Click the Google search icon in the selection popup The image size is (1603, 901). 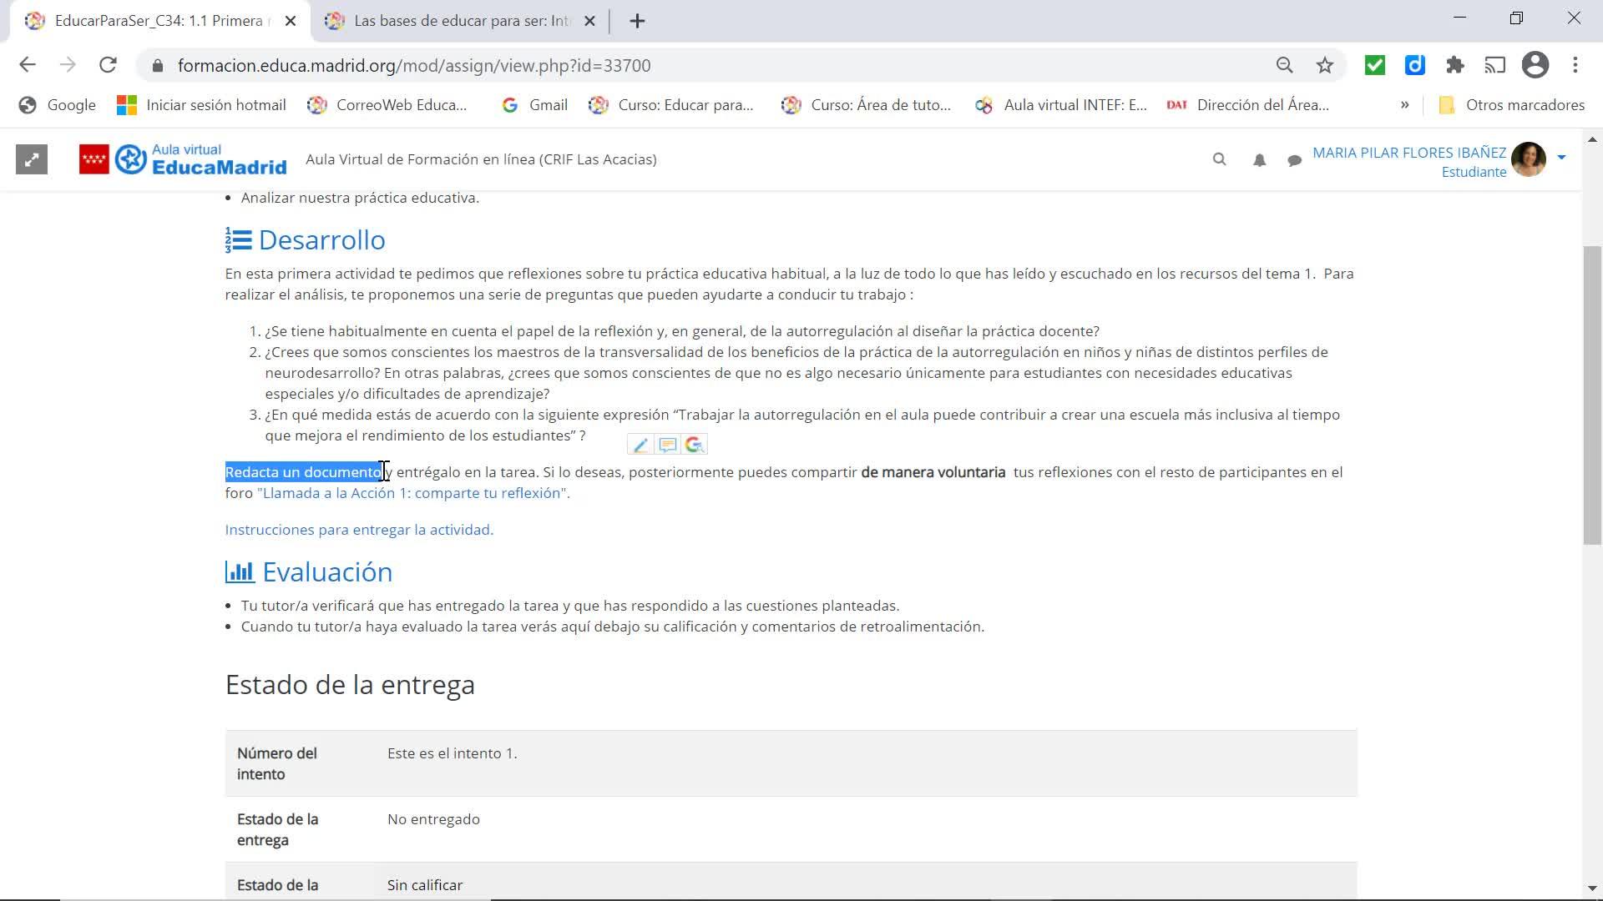(x=694, y=445)
